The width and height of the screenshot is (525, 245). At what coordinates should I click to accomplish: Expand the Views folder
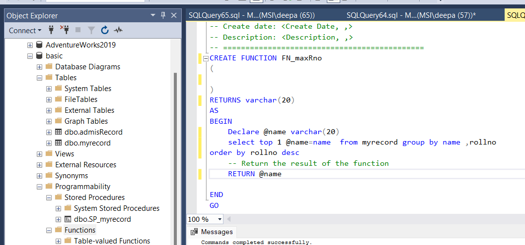pyautogui.click(x=40, y=154)
